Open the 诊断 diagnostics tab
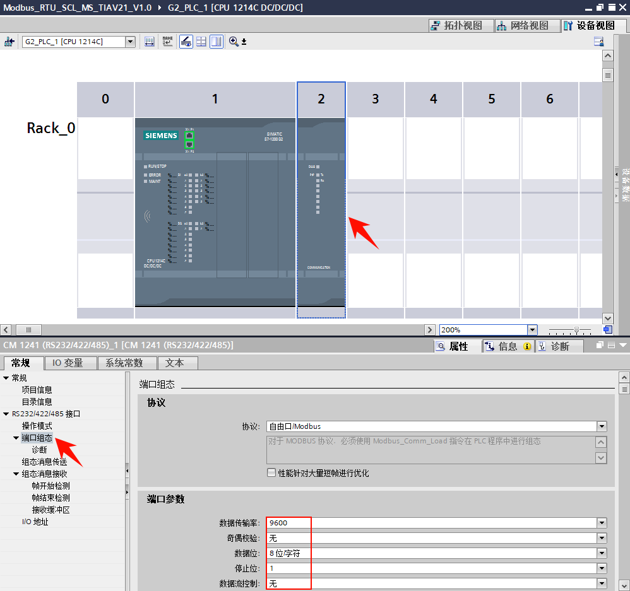The image size is (630, 591). click(560, 346)
